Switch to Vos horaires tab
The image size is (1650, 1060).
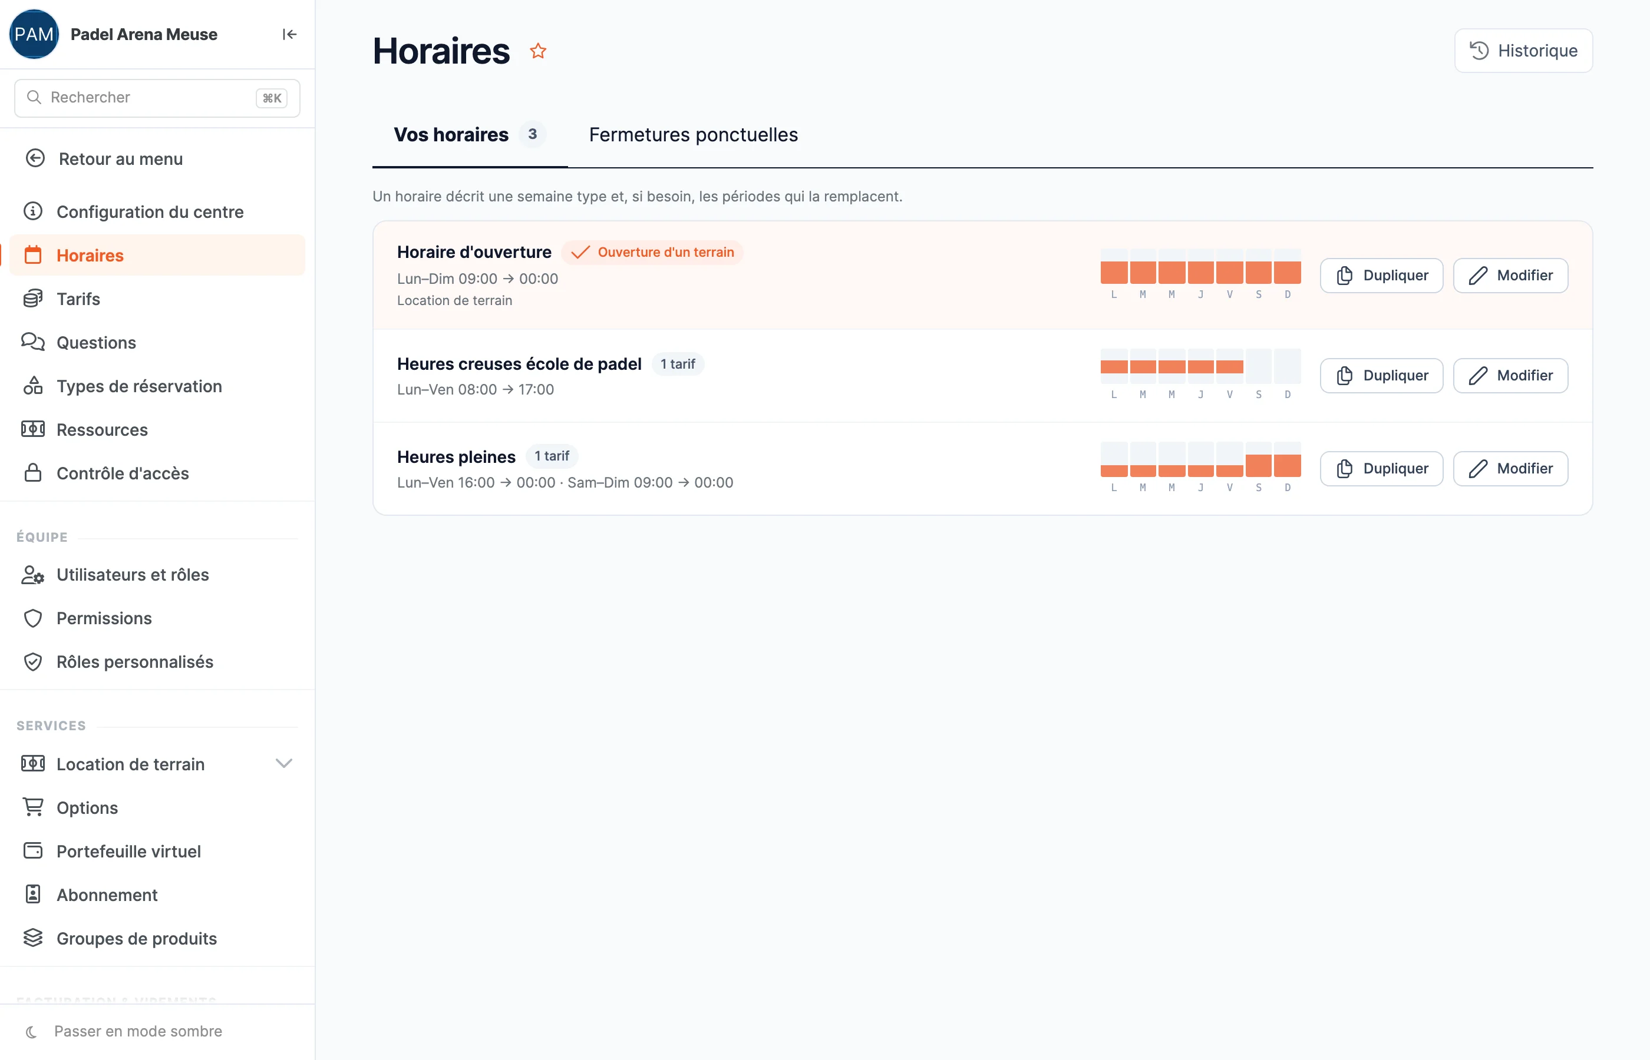[x=470, y=134]
